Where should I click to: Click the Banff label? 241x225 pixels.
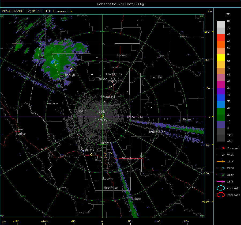44,149
